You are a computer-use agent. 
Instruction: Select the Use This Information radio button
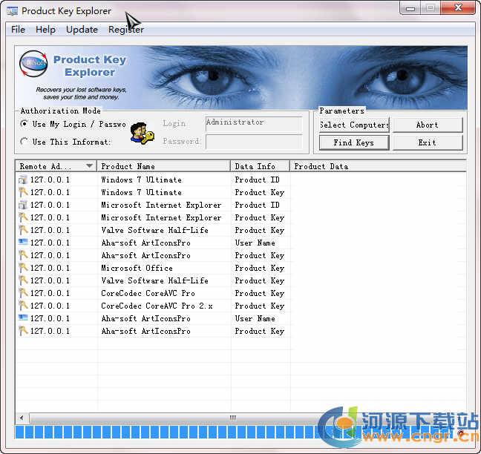[x=24, y=142]
